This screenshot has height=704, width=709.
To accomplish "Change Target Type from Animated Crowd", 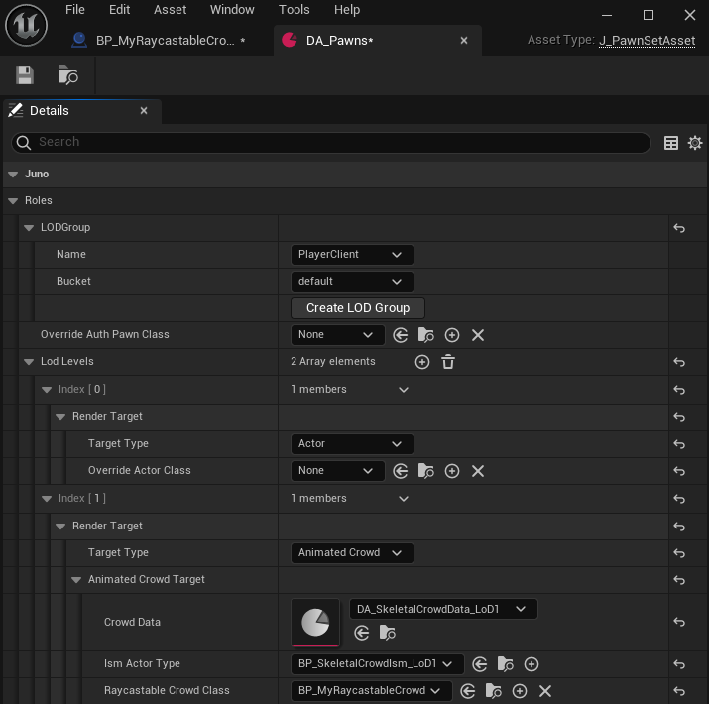I will 351,553.
